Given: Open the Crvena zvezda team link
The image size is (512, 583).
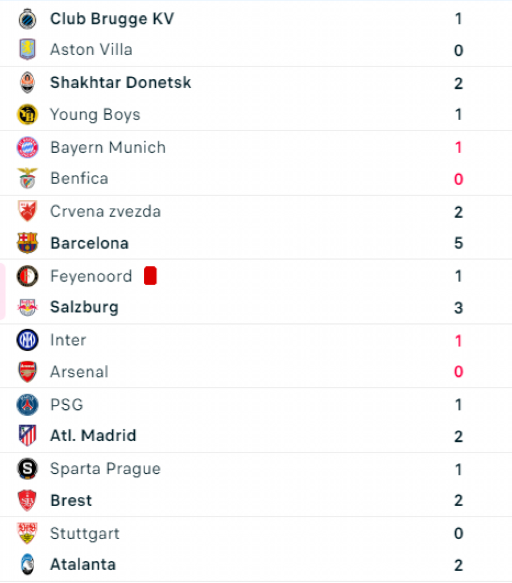Looking at the screenshot, I should pyautogui.click(x=105, y=211).
